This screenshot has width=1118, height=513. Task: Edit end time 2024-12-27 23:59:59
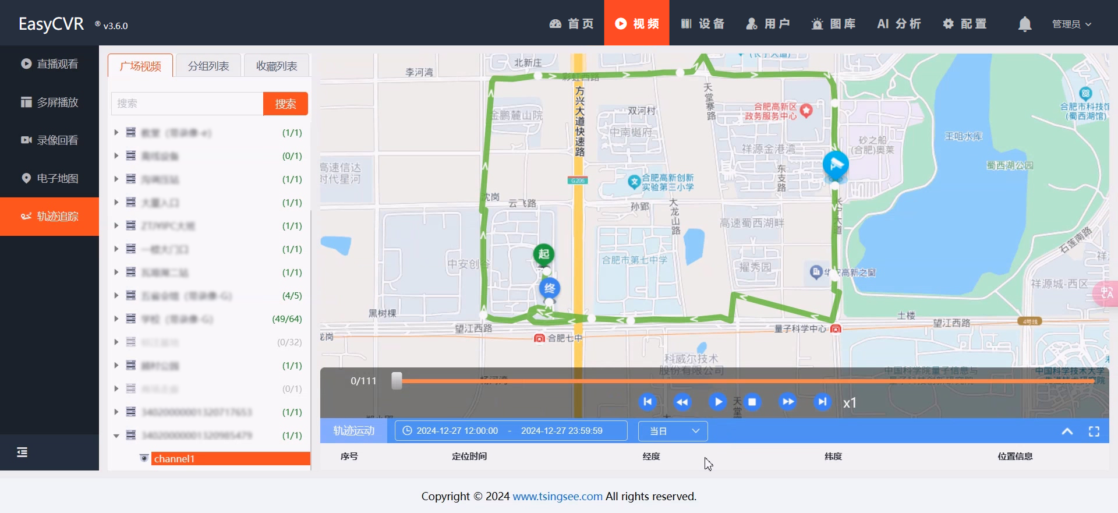[x=562, y=431]
